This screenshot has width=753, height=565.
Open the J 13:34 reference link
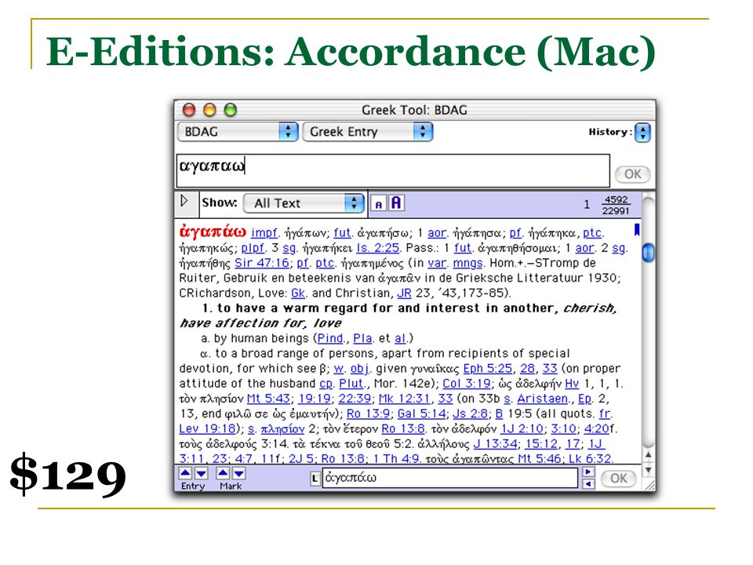tap(495, 444)
